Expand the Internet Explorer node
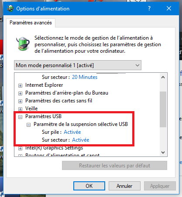This screenshot has height=197, width=182. (20, 85)
